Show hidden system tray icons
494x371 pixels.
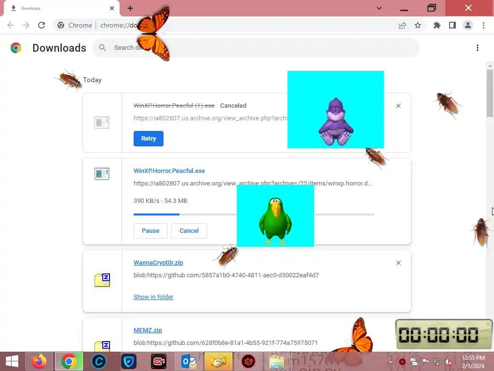390,362
